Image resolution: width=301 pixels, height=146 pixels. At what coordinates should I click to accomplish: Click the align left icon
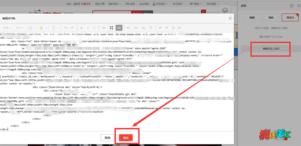(x=160, y=28)
